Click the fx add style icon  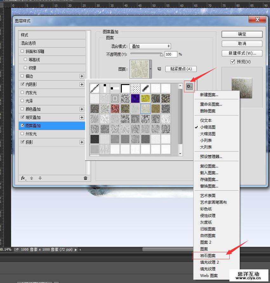(x=23, y=178)
